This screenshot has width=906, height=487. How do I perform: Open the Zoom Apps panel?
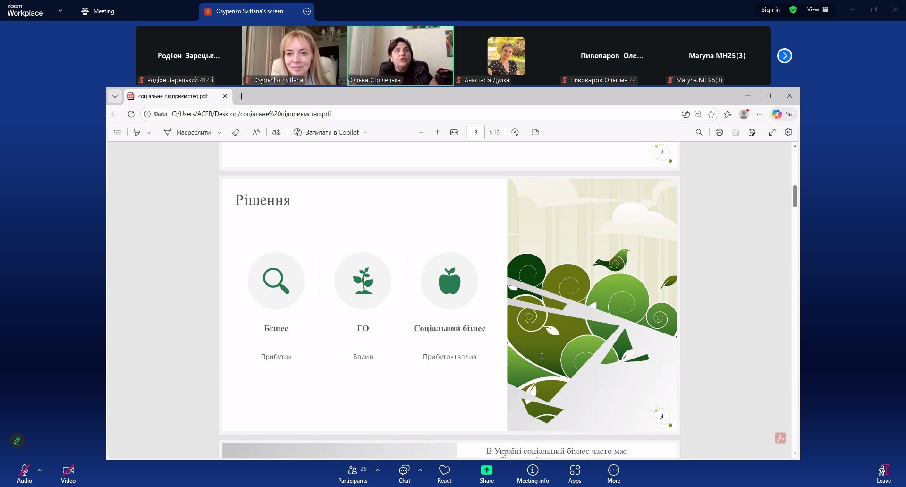click(x=575, y=473)
